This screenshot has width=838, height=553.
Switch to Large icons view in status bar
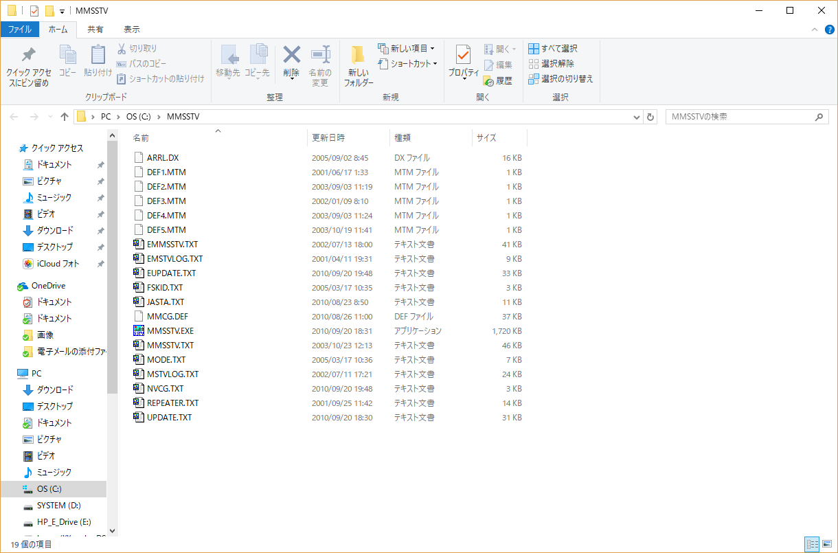(827, 545)
